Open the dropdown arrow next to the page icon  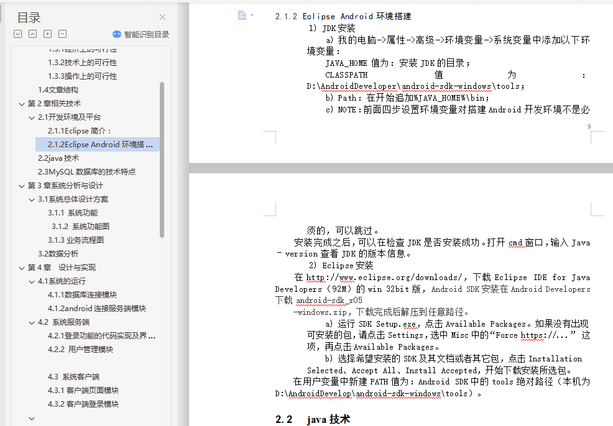(252, 16)
